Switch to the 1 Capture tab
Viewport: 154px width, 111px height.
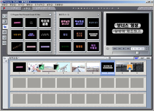(15, 9)
